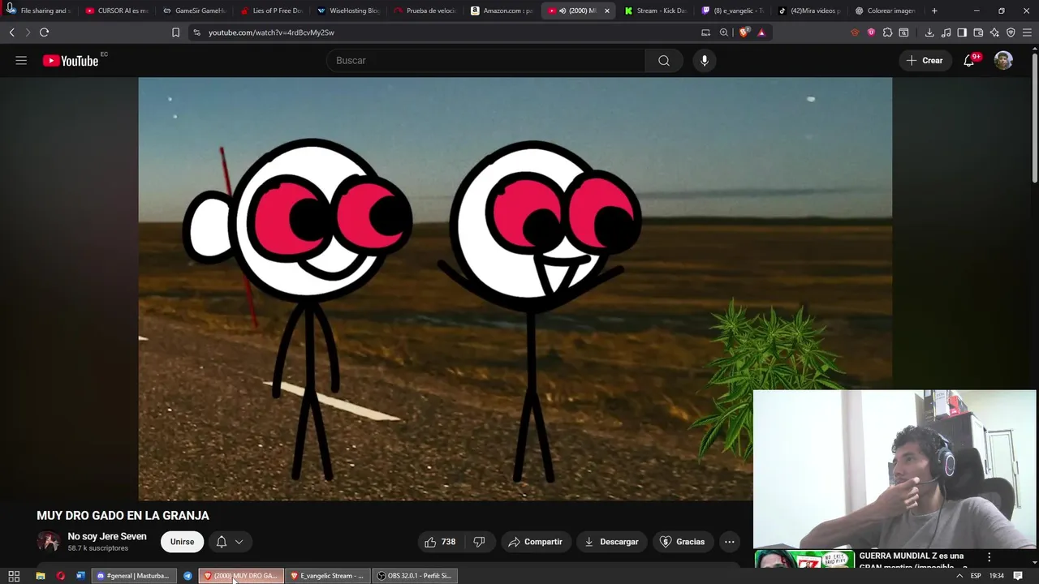Open the more actions ellipsis under video

(x=729, y=542)
